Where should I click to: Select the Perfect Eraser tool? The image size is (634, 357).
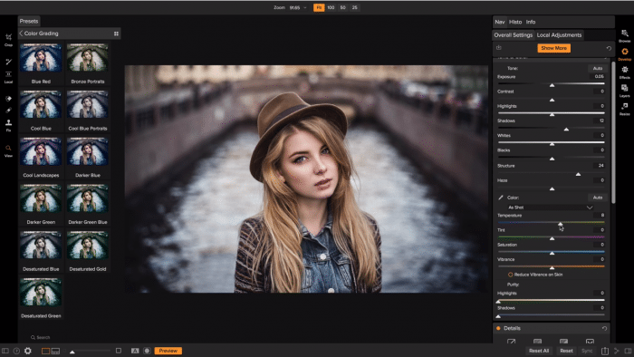(8, 99)
